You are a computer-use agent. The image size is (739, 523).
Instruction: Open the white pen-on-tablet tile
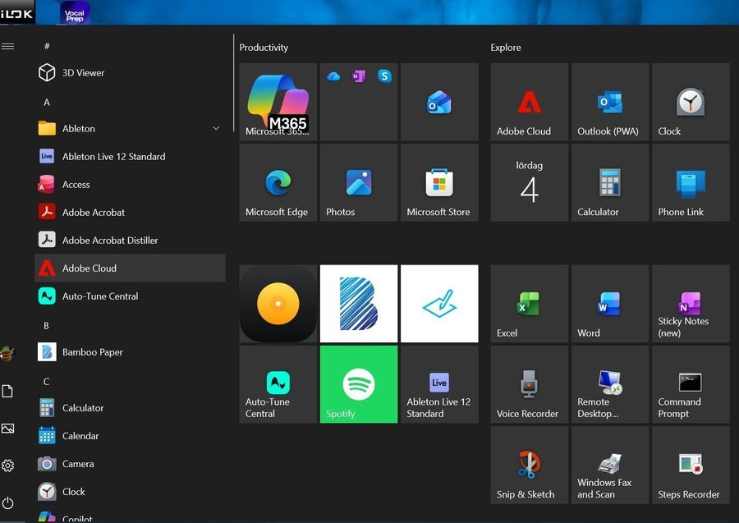pos(439,304)
